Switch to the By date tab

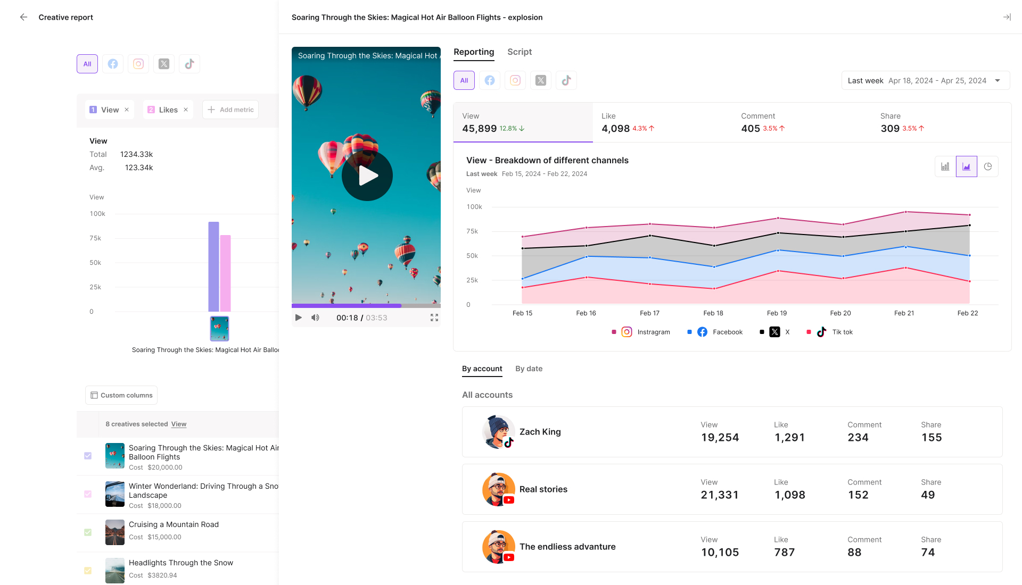tap(529, 369)
